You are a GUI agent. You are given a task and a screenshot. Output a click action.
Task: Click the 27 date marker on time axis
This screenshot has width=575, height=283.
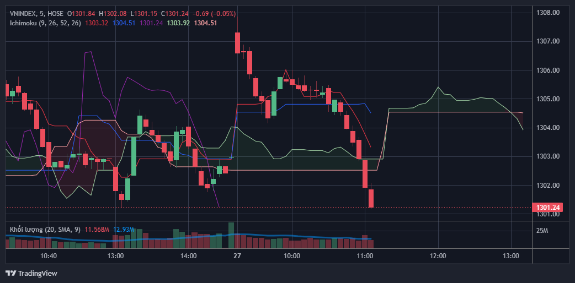[x=237, y=256]
